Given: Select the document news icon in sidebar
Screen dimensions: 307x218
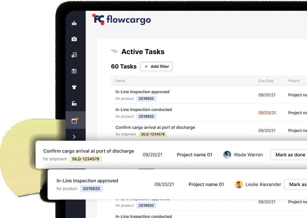Looking at the screenshot, I should [74, 71].
